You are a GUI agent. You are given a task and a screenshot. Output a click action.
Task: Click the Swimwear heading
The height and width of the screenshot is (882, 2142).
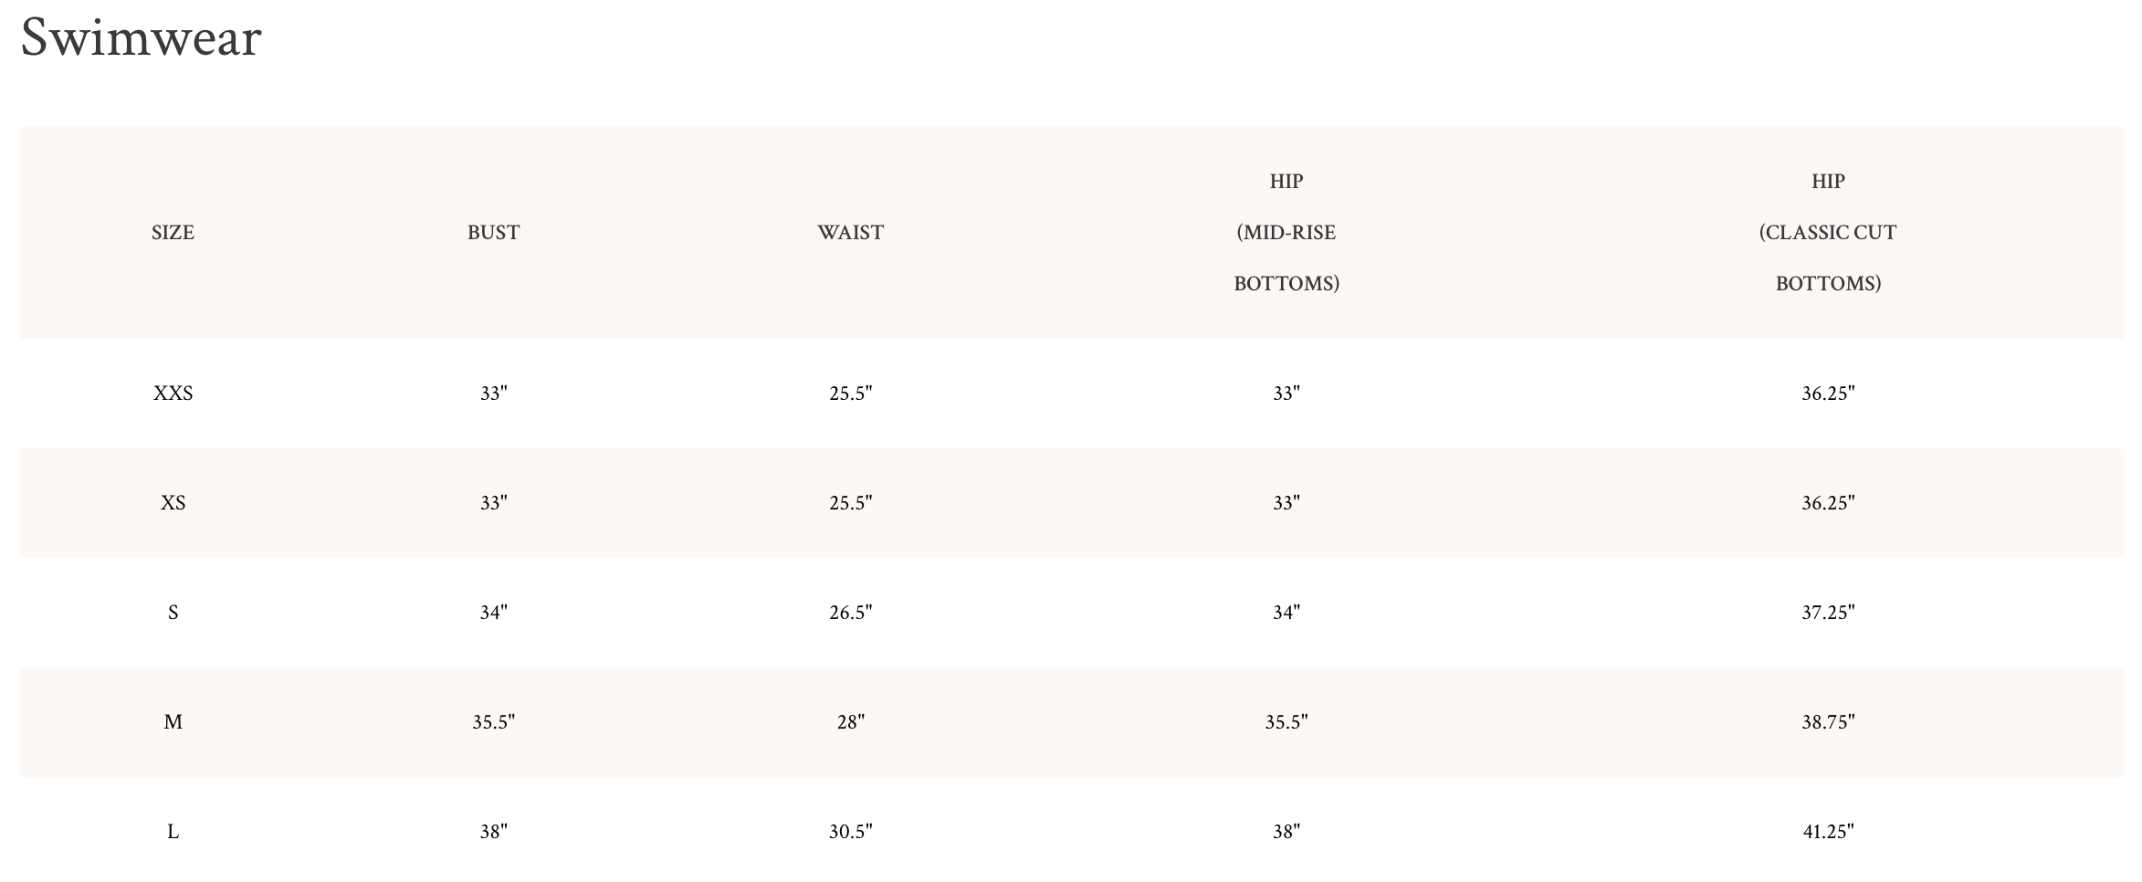[142, 38]
